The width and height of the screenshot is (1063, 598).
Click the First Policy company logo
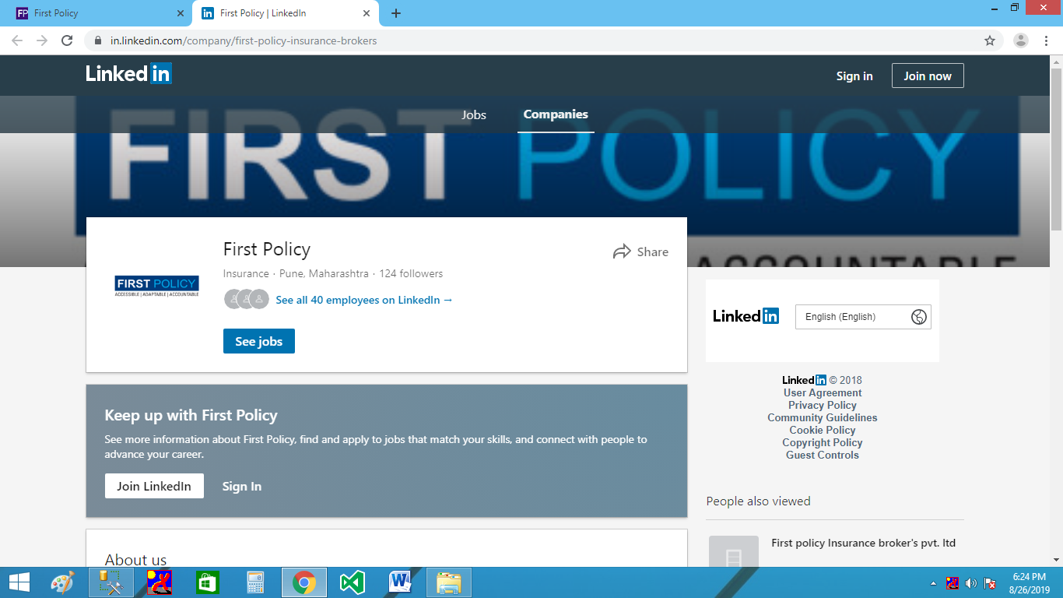coord(156,286)
